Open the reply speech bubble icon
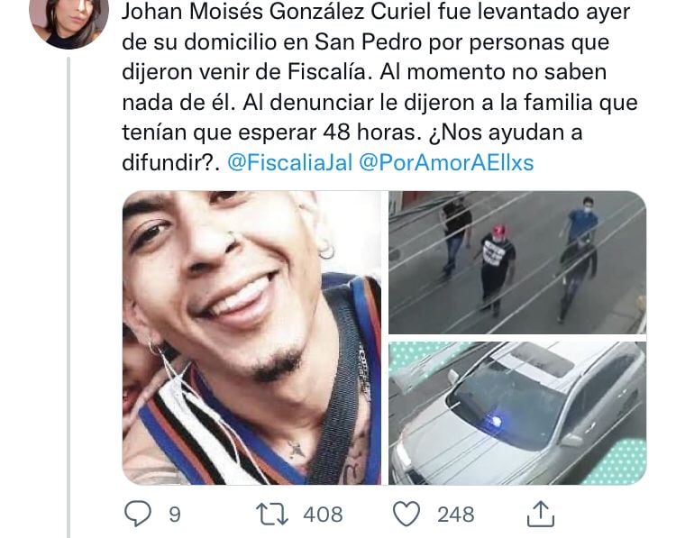The image size is (676, 538). coord(138,513)
